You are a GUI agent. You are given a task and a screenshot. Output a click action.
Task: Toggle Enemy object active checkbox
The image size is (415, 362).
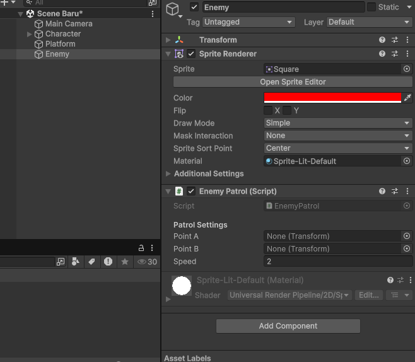click(194, 7)
